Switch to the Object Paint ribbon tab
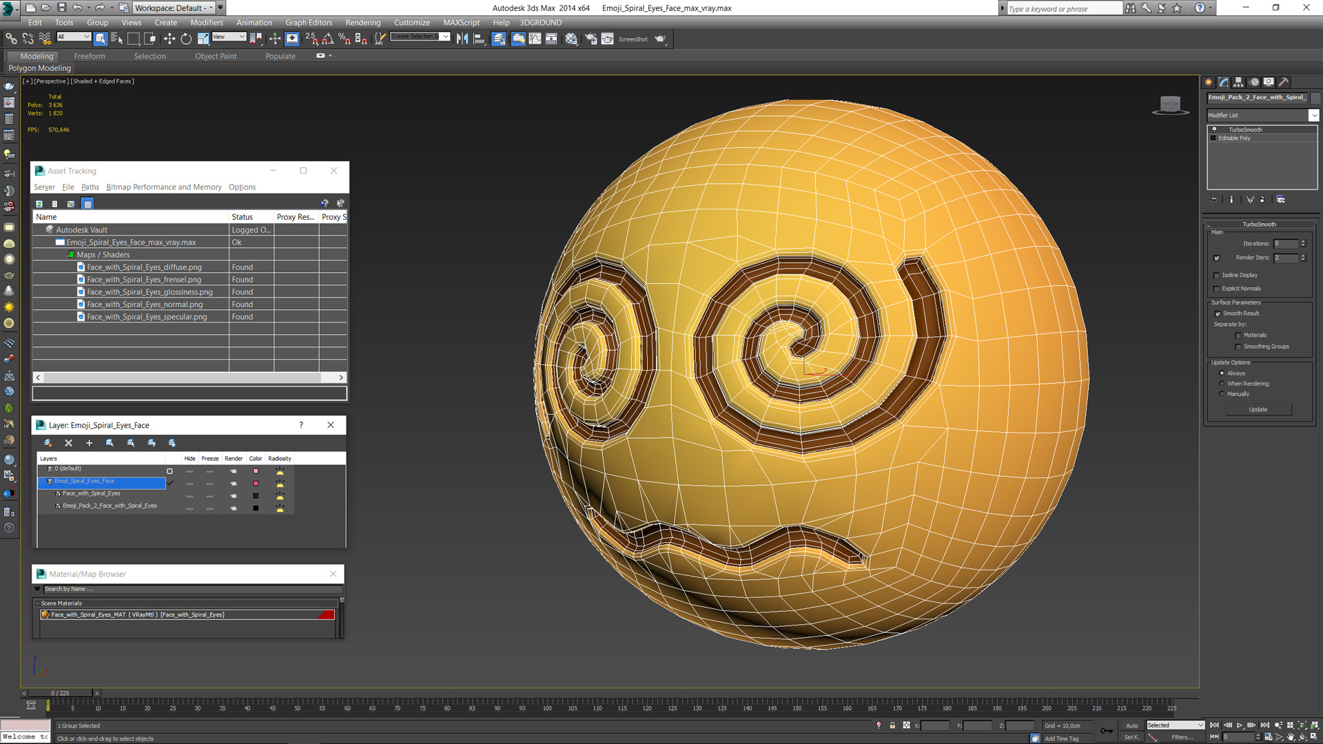The height and width of the screenshot is (744, 1323). (216, 56)
